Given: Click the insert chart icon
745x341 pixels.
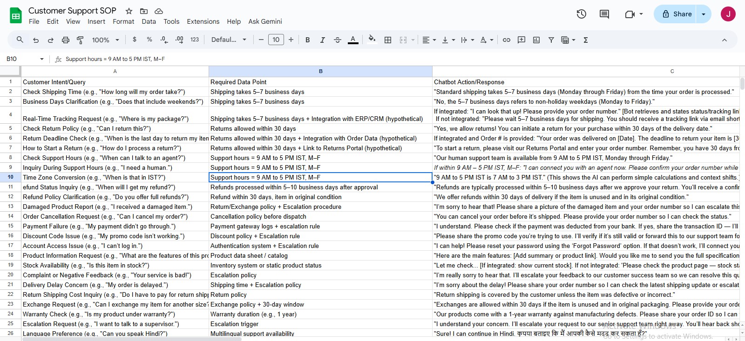Looking at the screenshot, I should (536, 40).
